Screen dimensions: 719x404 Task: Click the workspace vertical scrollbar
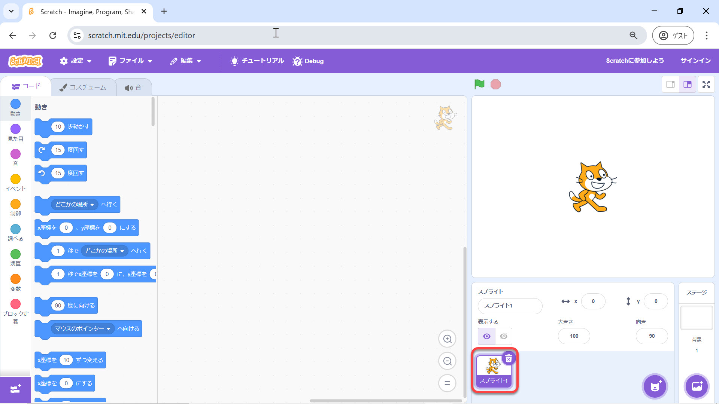coord(465,322)
